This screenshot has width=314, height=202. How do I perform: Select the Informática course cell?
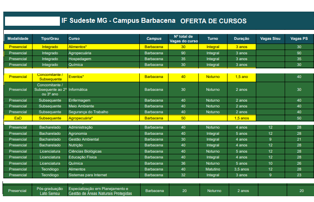(x=78, y=90)
